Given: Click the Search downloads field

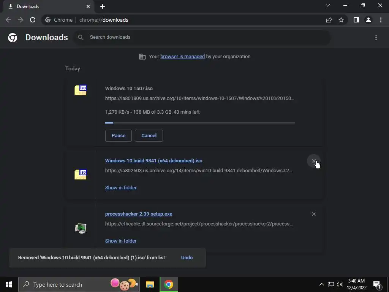Looking at the screenshot, I should click(x=202, y=37).
